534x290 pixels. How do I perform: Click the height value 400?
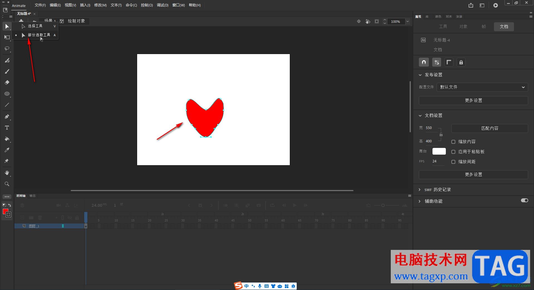429,141
